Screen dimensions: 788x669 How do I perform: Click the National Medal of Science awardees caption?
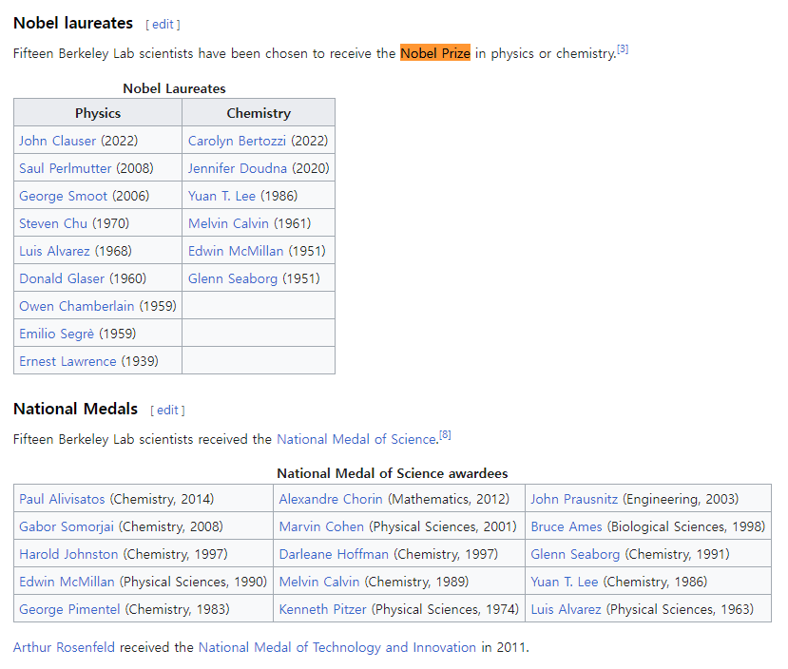[x=393, y=473]
